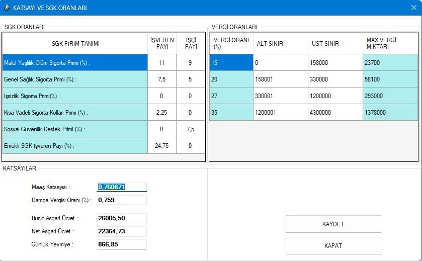The height and width of the screenshot is (261, 422).
Task: Click İşveren Payı cell for Genel Sağlık
Action: point(161,79)
